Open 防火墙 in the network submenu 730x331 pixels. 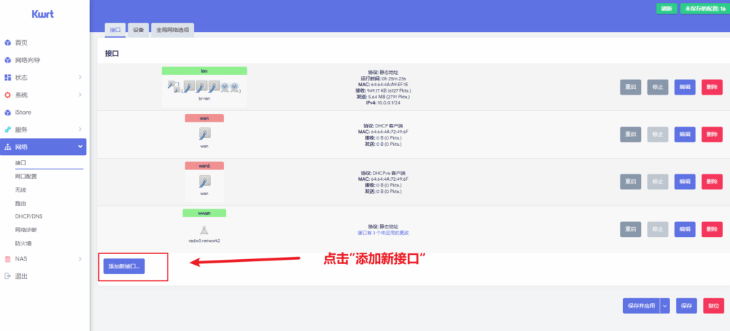[24, 243]
